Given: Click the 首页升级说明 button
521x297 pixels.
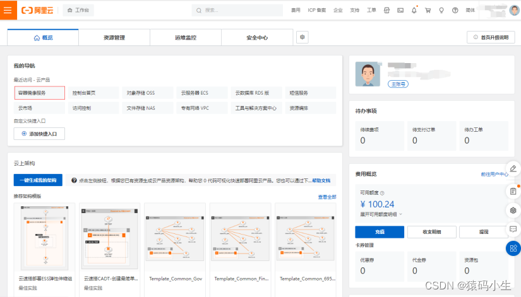Looking at the screenshot, I should point(491,37).
